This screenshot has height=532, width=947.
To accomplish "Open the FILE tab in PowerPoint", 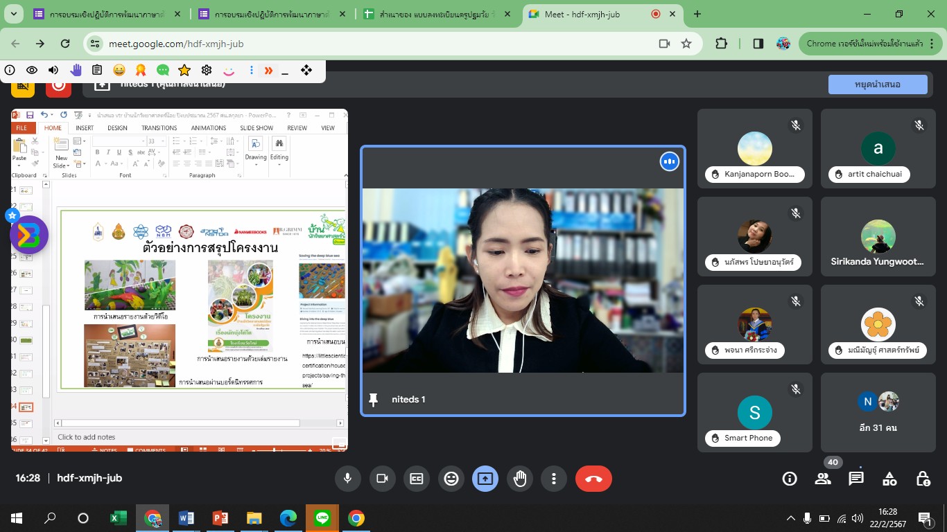I will 21,128.
